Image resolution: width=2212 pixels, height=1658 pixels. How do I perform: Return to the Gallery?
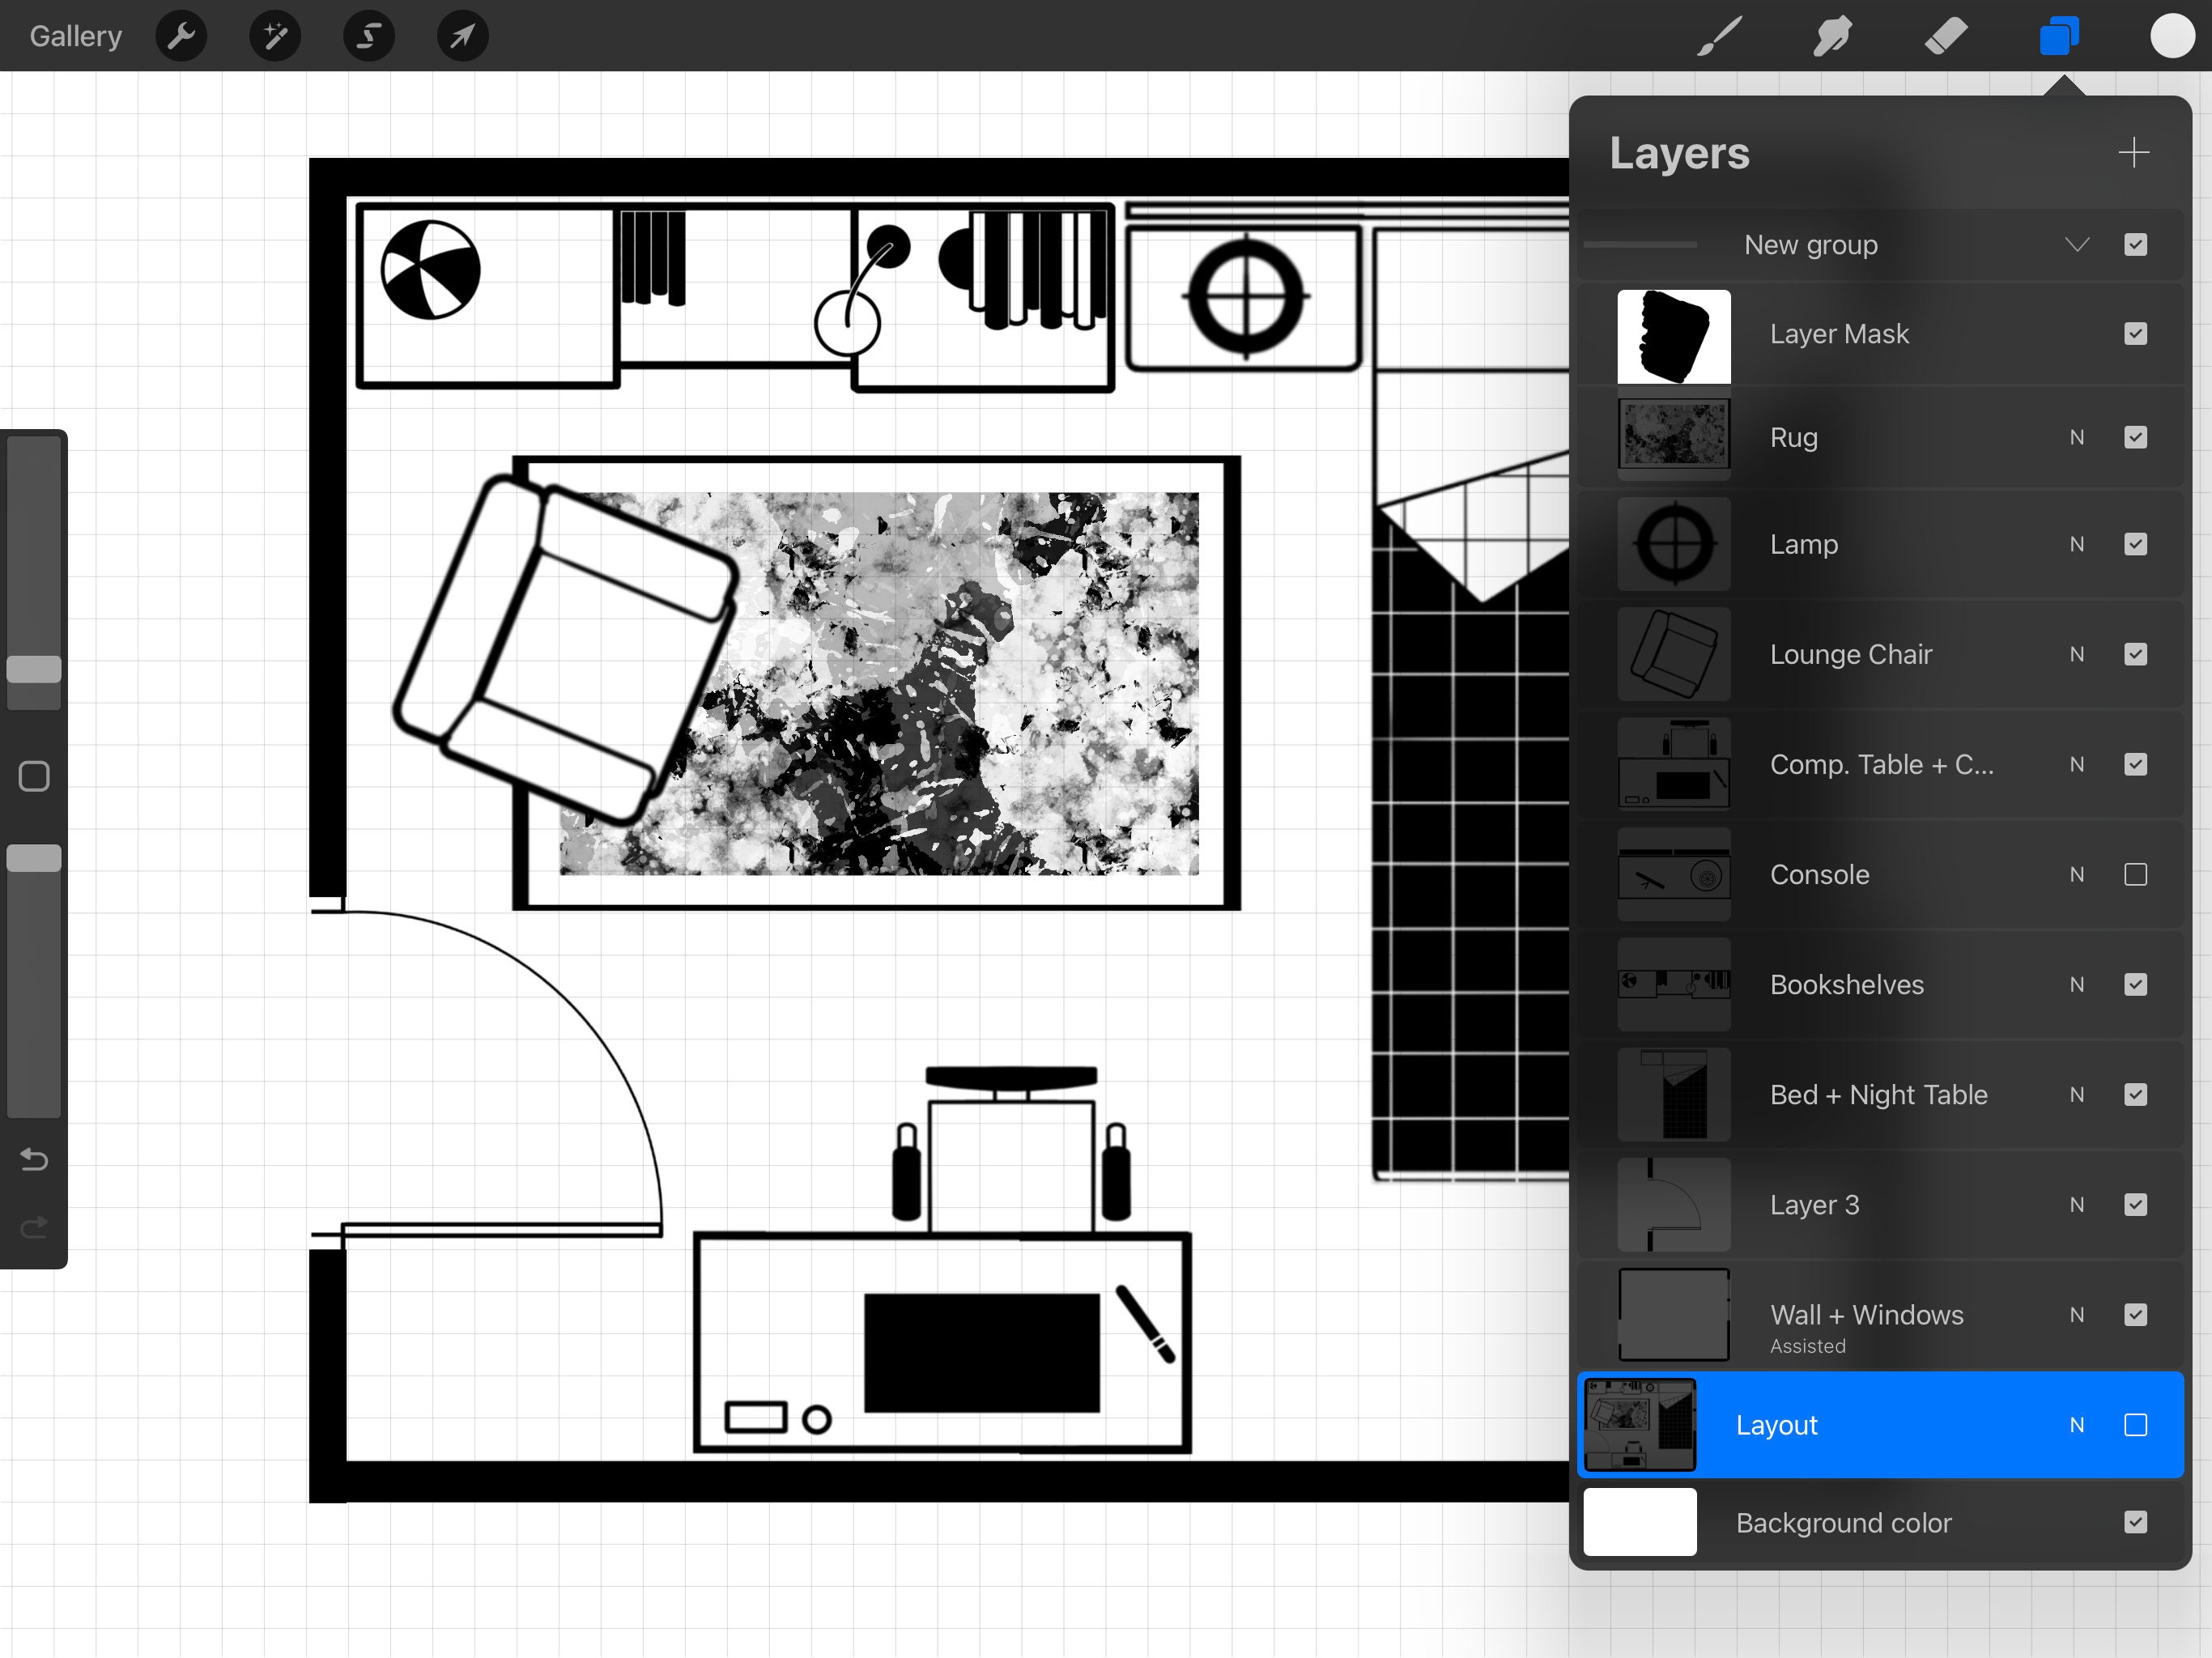tap(75, 36)
